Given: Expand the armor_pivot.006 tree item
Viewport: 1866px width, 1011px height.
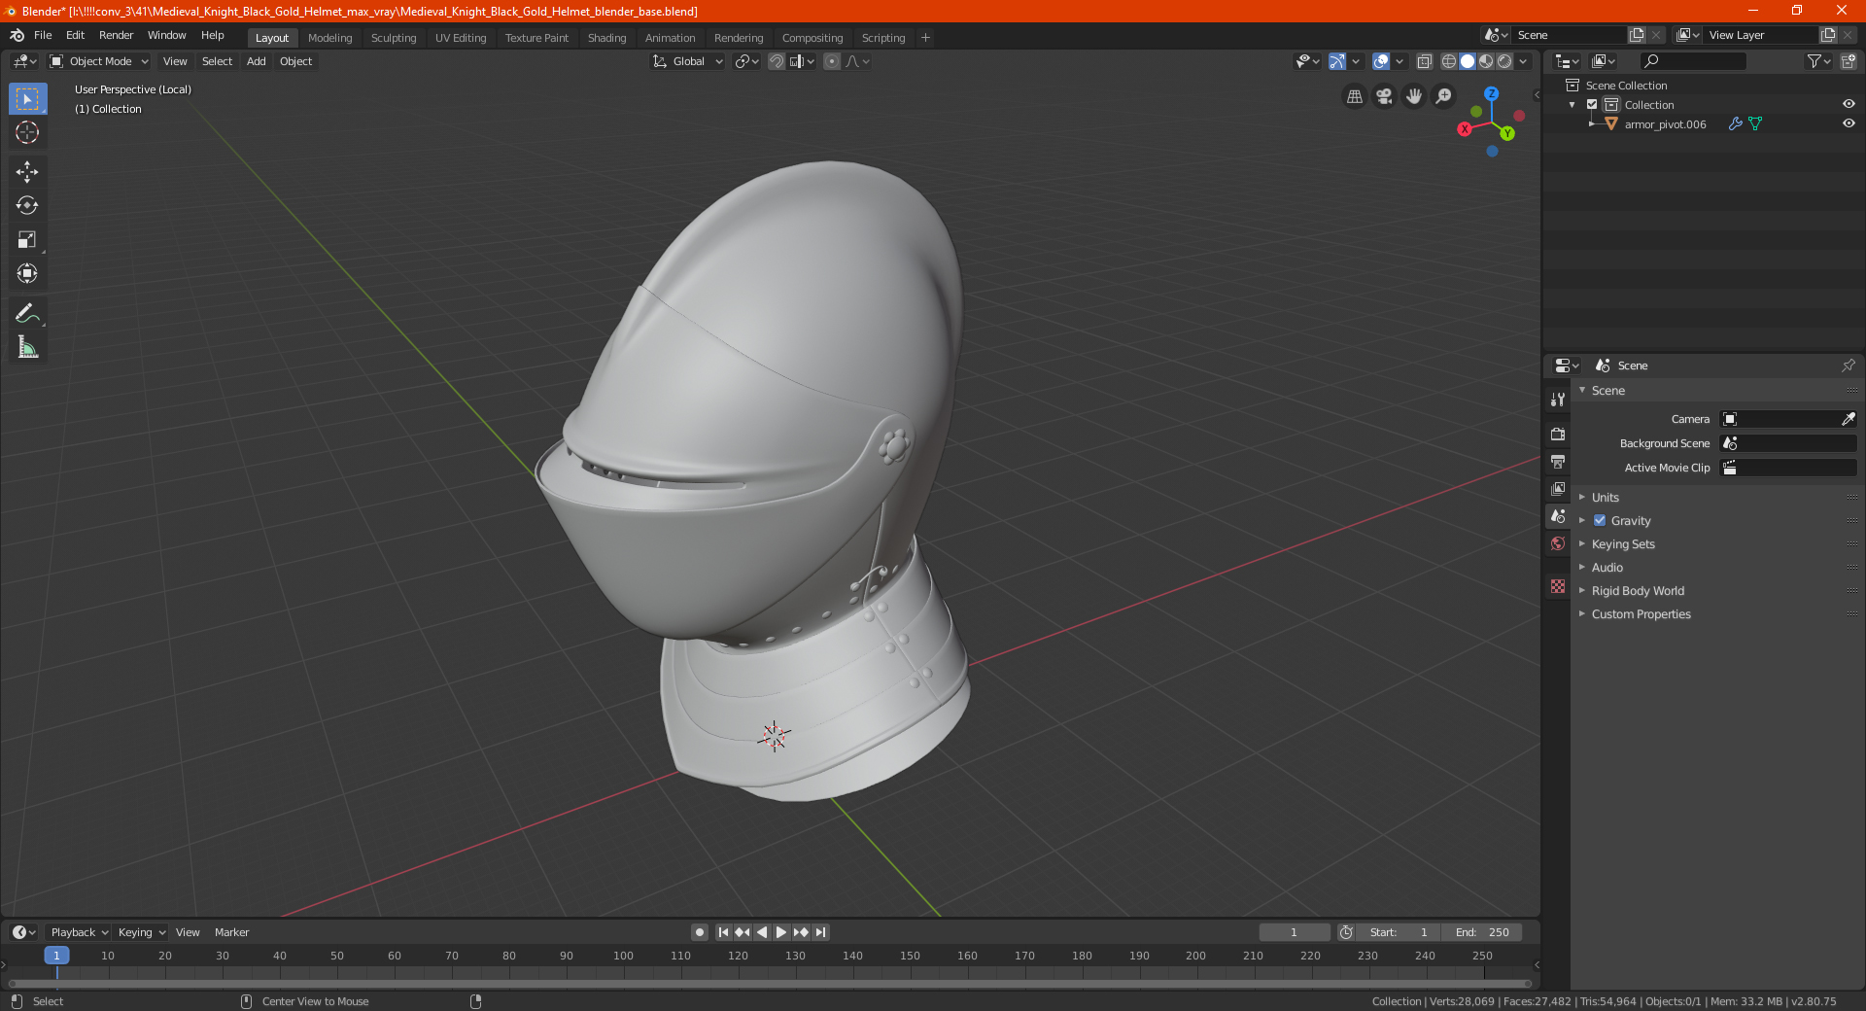Looking at the screenshot, I should (1591, 123).
